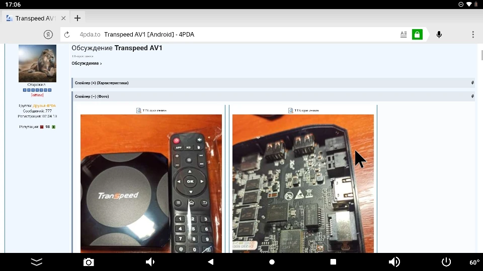This screenshot has width=483, height=271.
Task: Click the offline status label
Action: (37, 95)
